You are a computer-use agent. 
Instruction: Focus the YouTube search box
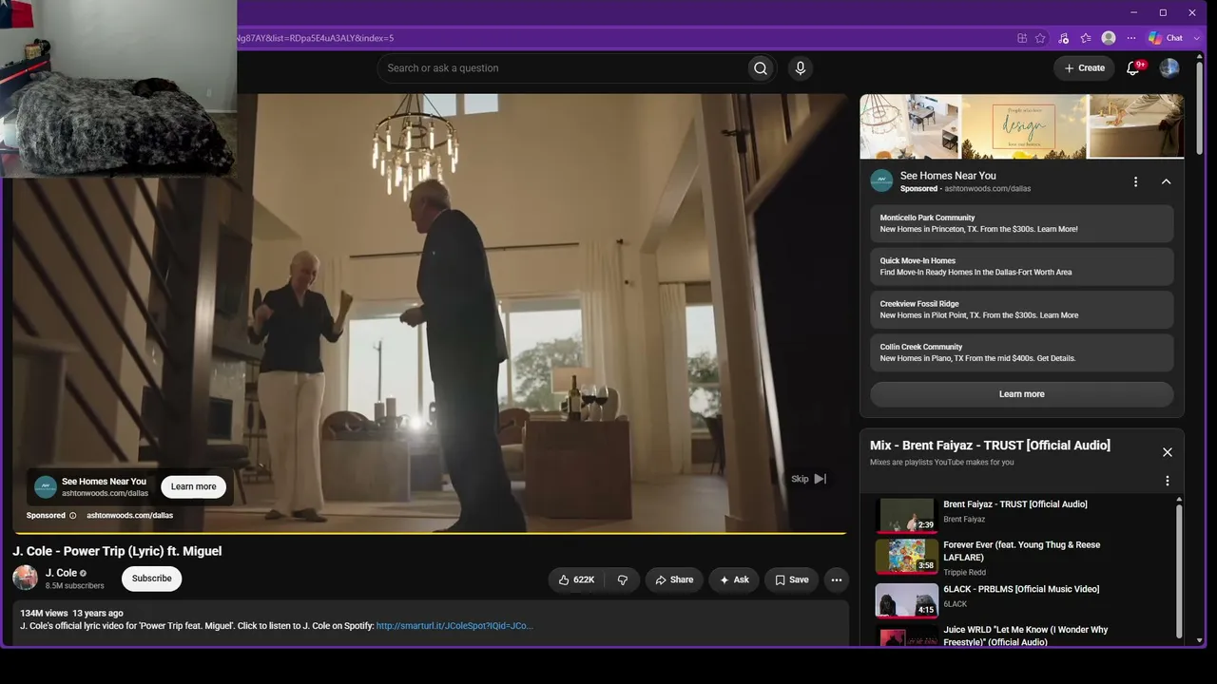click(x=563, y=68)
